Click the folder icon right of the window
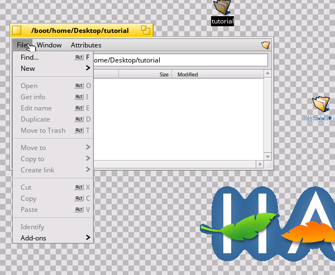The width and height of the screenshot is (335, 275). tap(322, 104)
